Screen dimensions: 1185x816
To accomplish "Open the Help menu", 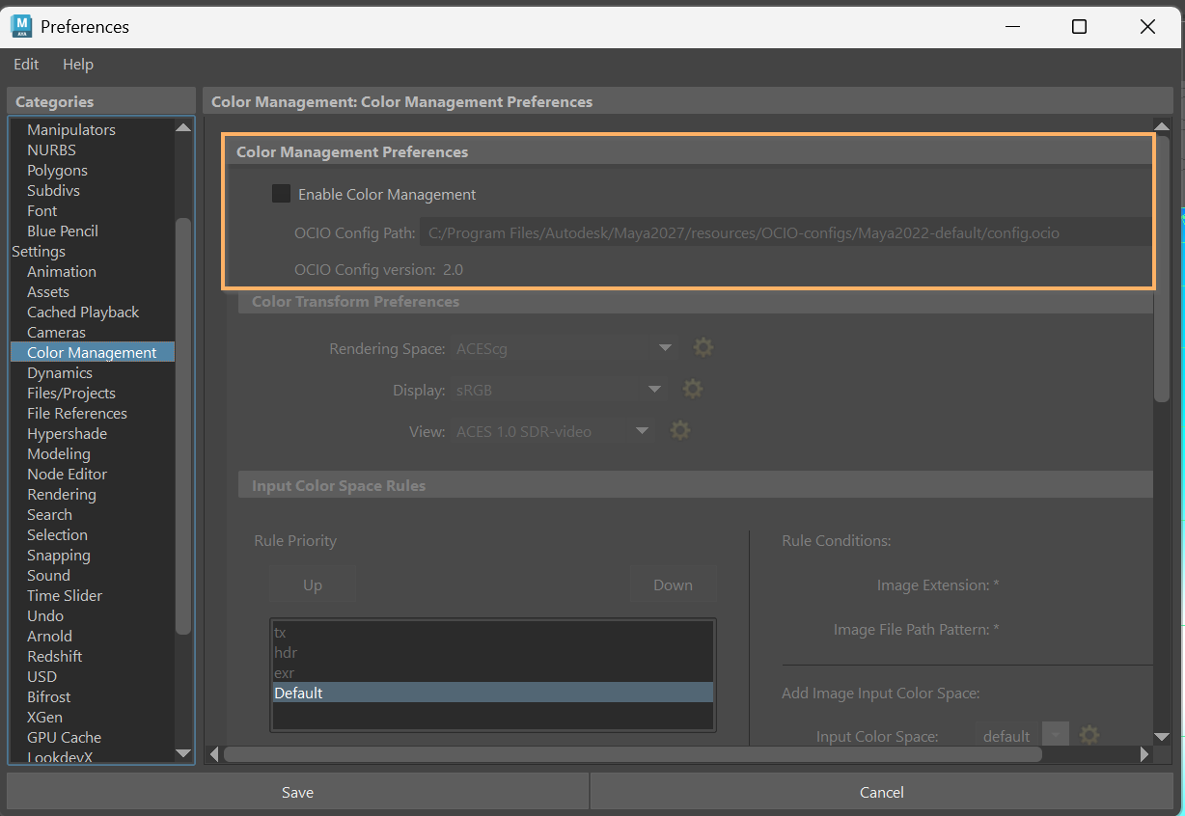I will click(x=78, y=65).
